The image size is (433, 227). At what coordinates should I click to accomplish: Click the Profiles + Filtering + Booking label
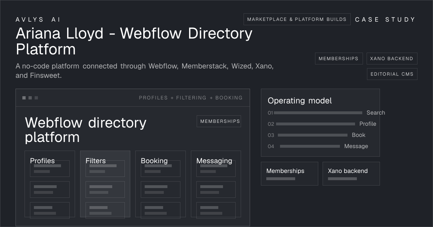point(191,98)
